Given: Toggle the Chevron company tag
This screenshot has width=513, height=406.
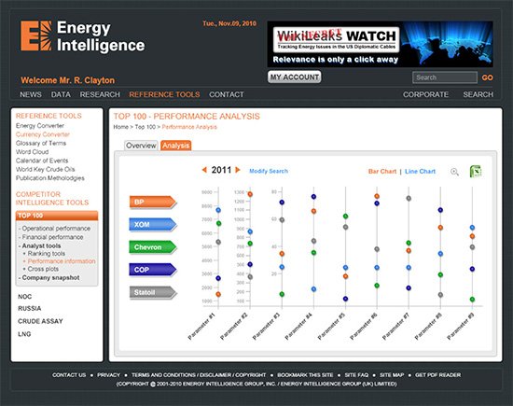Looking at the screenshot, I should [153, 247].
